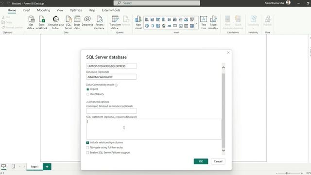The height and width of the screenshot is (175, 311).
Task: Click into the SQL statement text area
Action: 154,129
